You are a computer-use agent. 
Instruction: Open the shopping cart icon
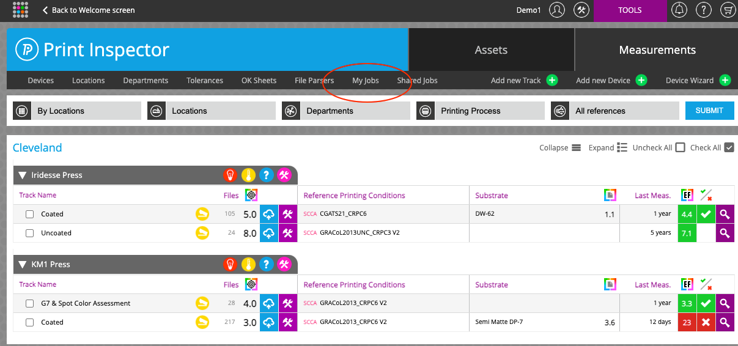click(728, 10)
